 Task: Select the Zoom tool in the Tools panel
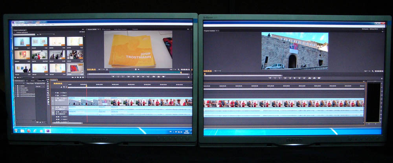tap(48, 104)
